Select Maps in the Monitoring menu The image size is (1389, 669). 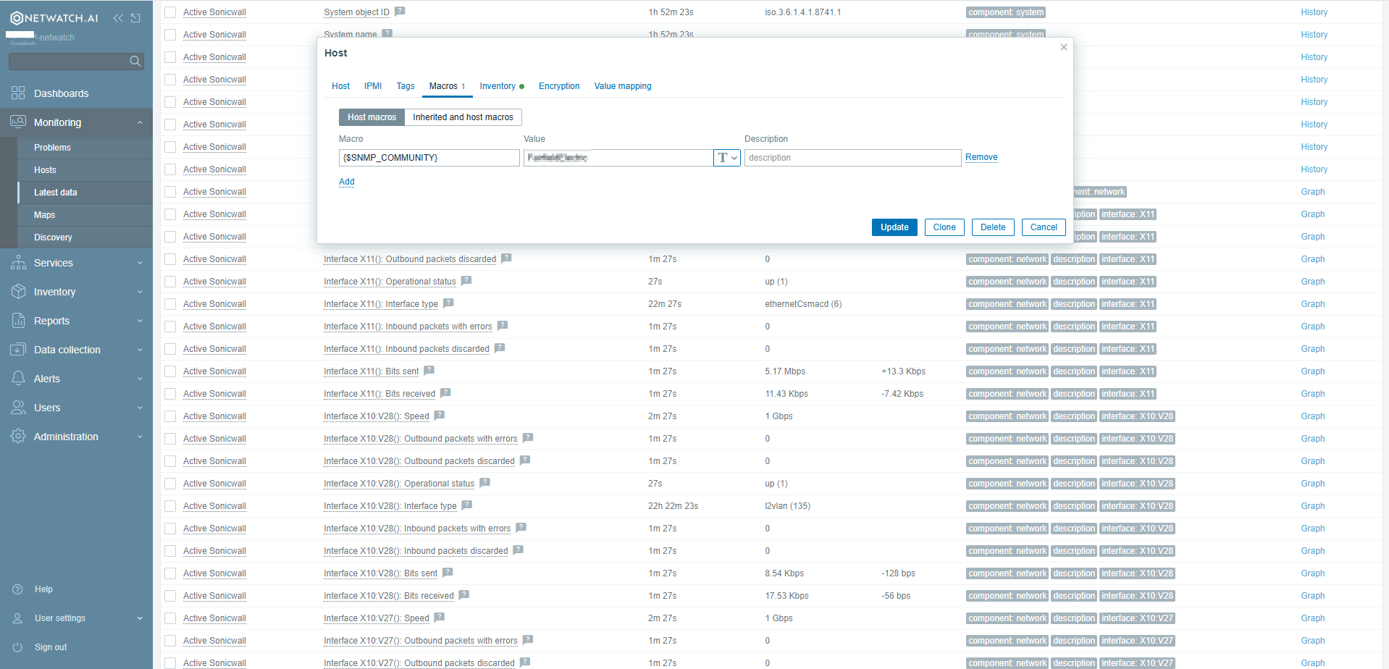pos(44,214)
